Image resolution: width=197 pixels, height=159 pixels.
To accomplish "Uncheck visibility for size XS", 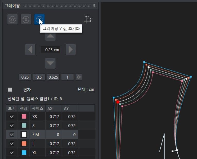I will (x=12, y=116).
